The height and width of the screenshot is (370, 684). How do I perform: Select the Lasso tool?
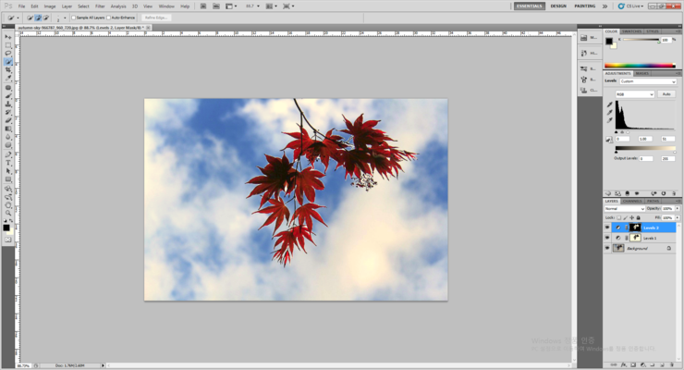8,53
